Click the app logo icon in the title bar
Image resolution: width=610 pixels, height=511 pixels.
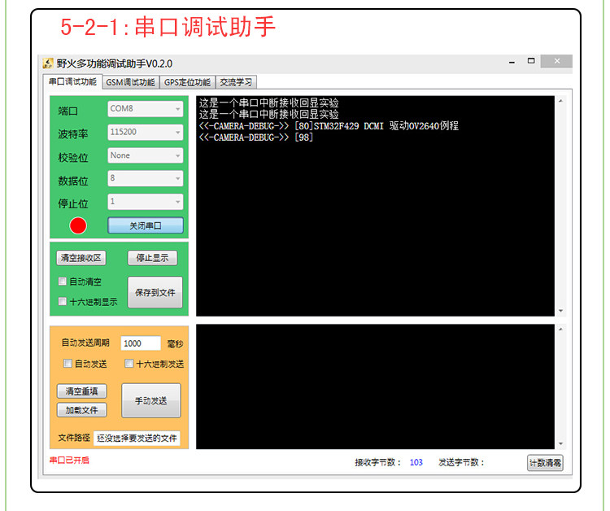(48, 63)
